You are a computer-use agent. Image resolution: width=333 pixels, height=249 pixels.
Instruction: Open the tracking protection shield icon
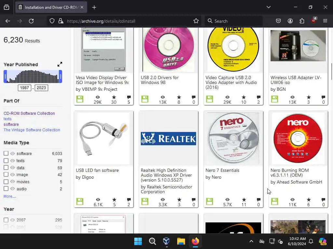52,21
